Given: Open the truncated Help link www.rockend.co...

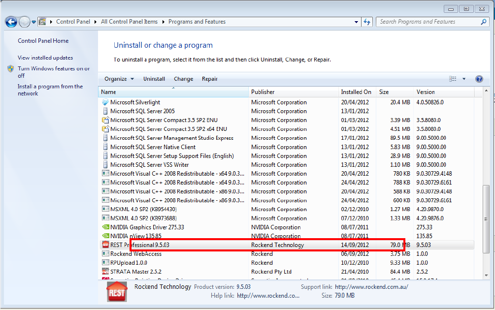Looking at the screenshot, I should pos(268,296).
